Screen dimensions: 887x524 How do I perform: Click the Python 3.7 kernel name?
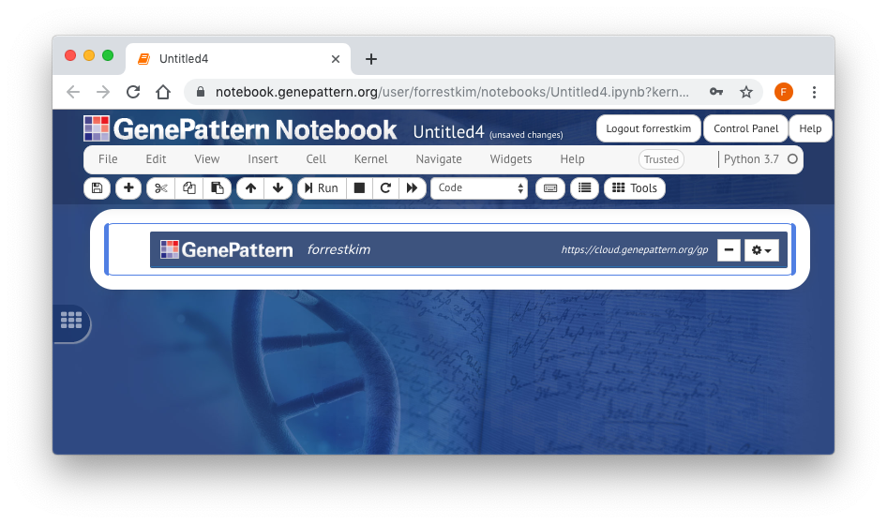pos(751,159)
